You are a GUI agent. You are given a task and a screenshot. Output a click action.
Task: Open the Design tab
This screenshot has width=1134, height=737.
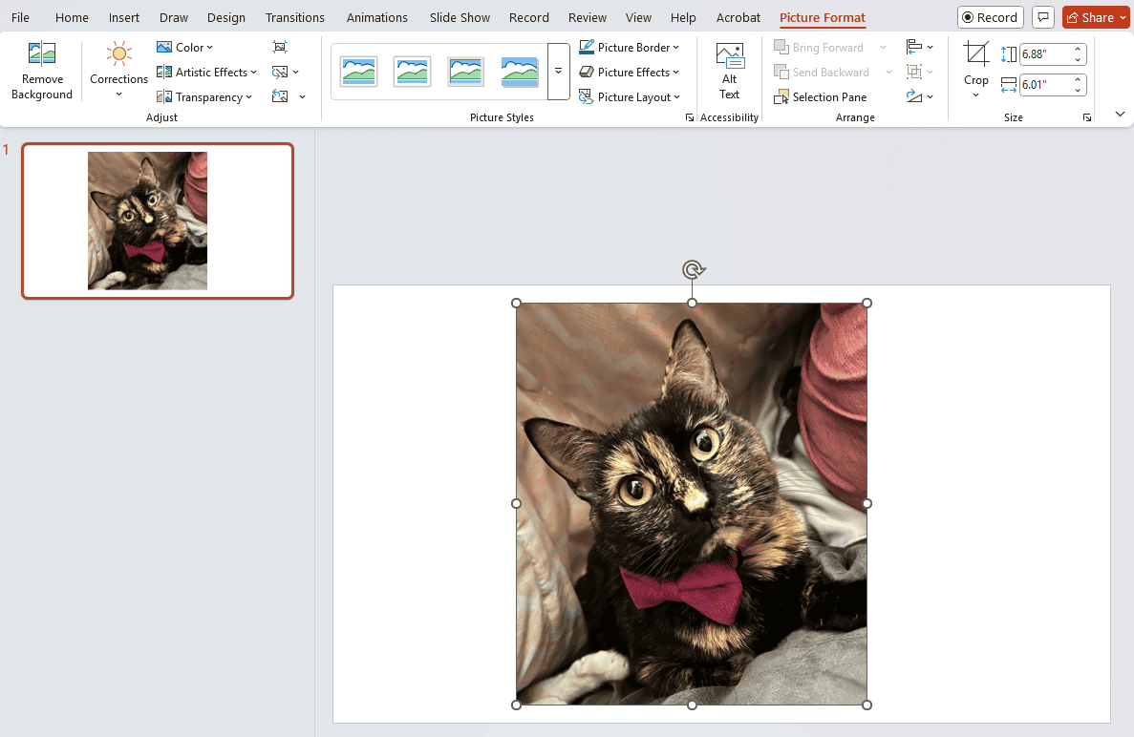pyautogui.click(x=225, y=17)
